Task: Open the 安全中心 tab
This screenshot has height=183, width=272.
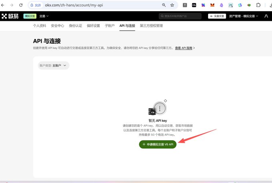Action: 58,26
